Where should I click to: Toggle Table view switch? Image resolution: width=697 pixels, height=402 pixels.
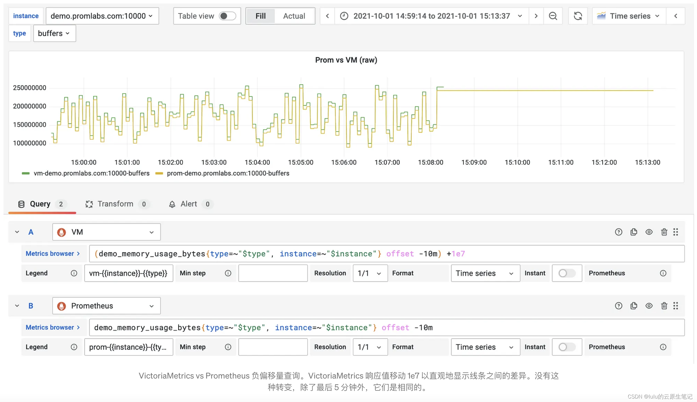[227, 16]
